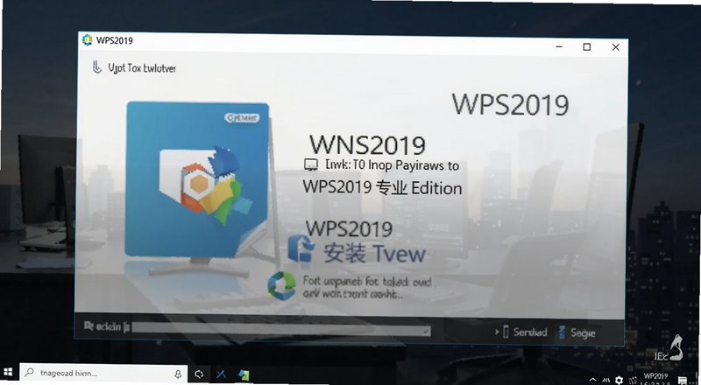701x385 pixels.
Task: Click the microphone icon in the search box
Action: (x=178, y=374)
